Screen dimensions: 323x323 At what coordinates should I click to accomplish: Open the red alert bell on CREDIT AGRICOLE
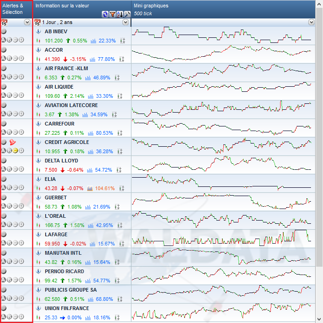click(x=12, y=142)
